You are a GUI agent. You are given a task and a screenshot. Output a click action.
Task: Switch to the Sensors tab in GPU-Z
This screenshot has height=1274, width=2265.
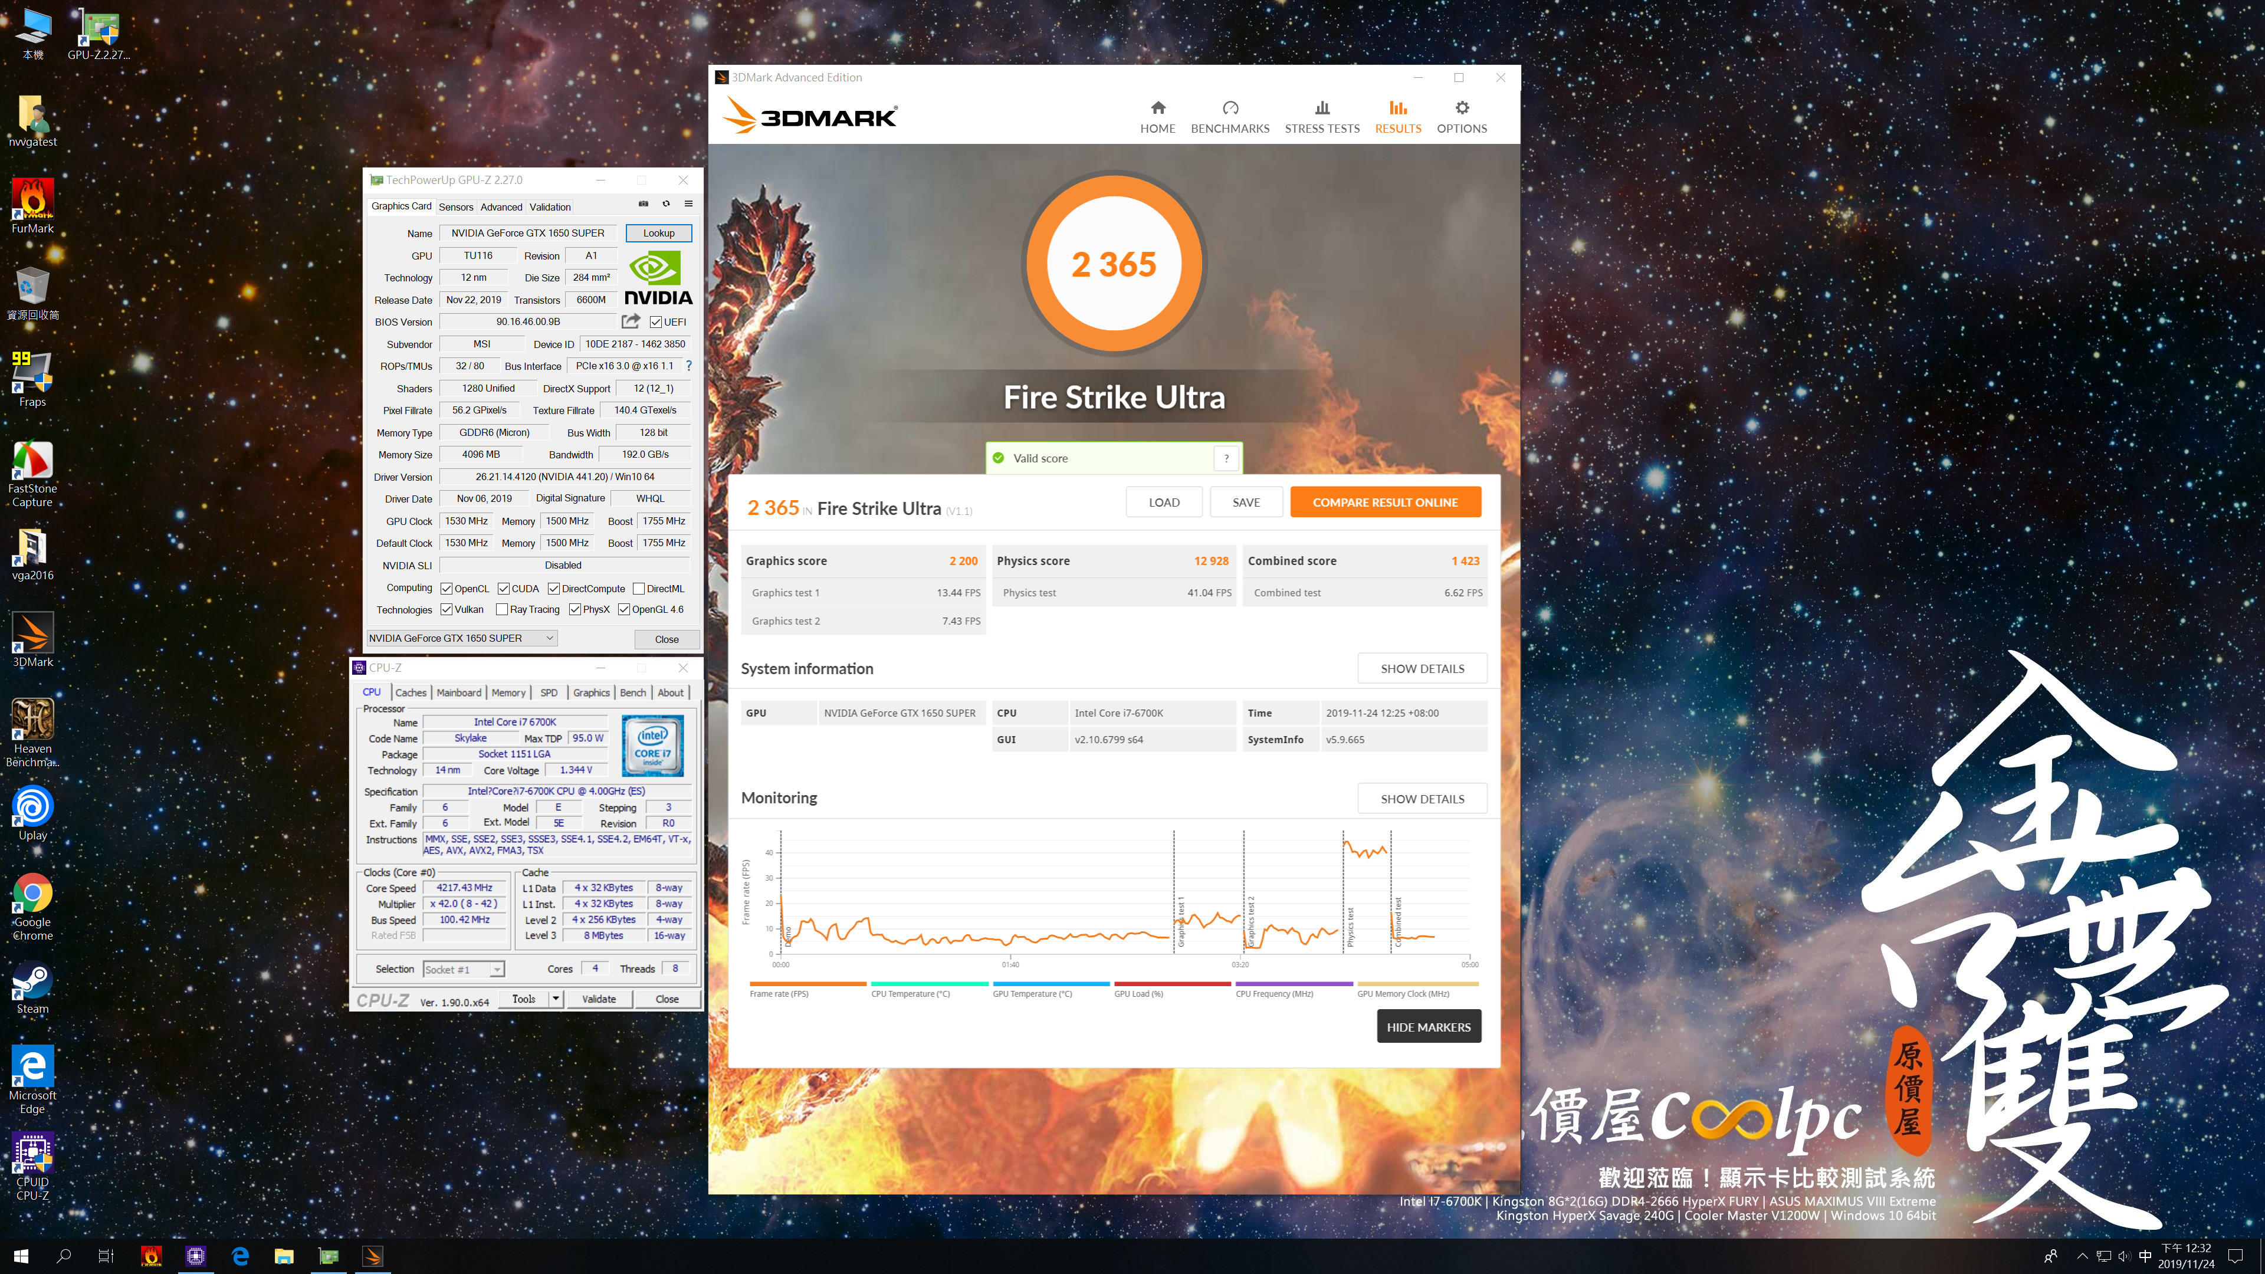455,206
